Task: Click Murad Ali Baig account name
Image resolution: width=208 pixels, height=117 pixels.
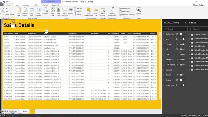Action: [199, 5]
